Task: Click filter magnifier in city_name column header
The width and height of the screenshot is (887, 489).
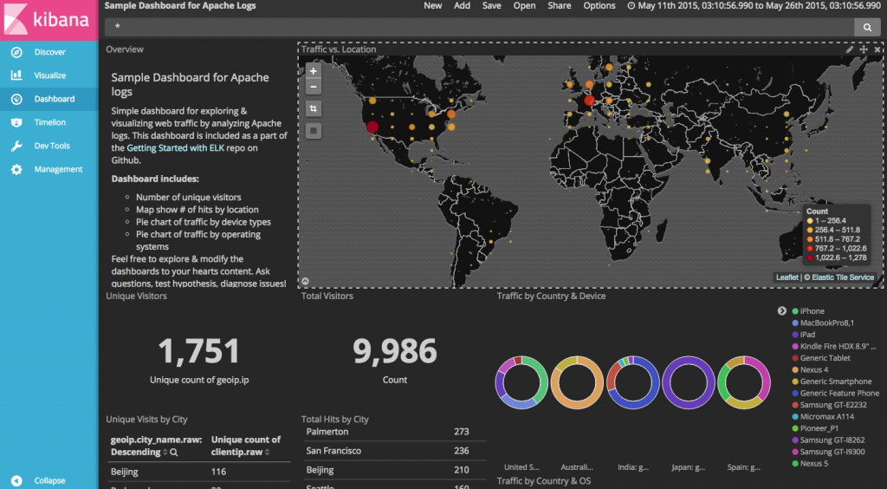Action: (x=174, y=453)
